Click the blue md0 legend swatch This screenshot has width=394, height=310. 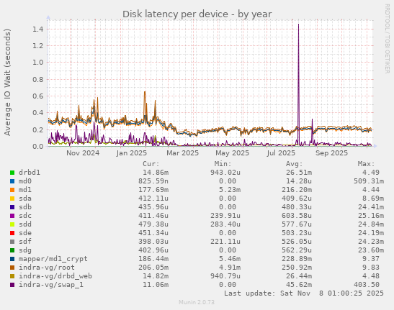pos(12,181)
